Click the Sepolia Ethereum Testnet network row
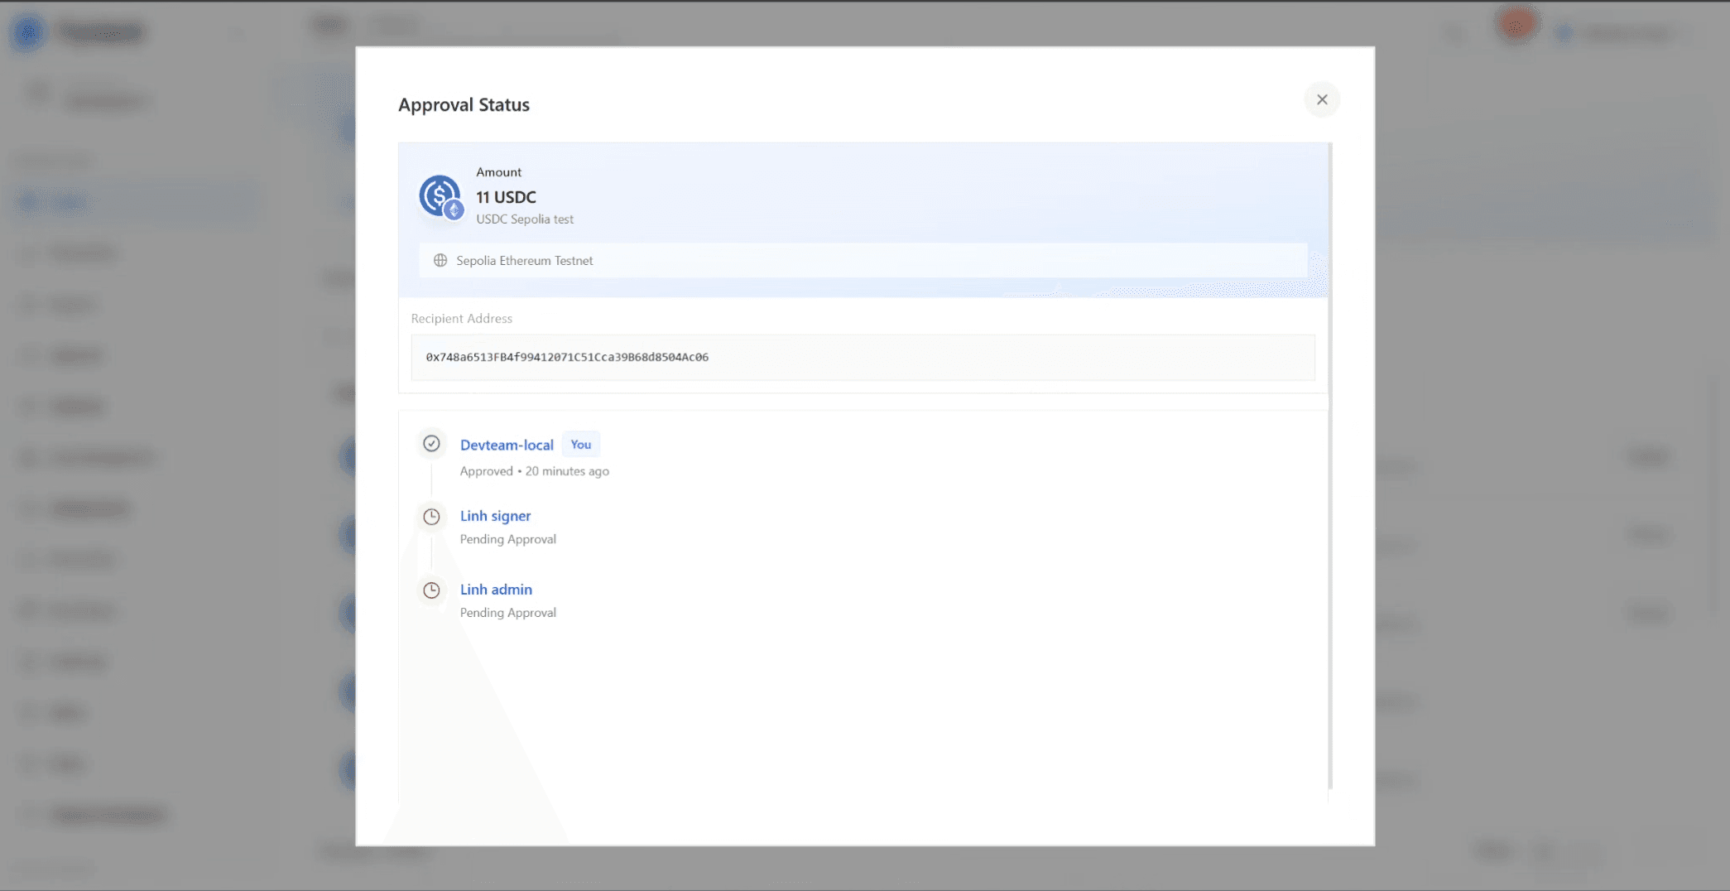 pyautogui.click(x=863, y=260)
